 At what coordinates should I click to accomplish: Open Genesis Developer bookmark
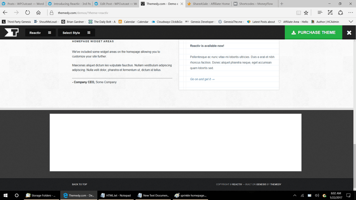point(200,22)
